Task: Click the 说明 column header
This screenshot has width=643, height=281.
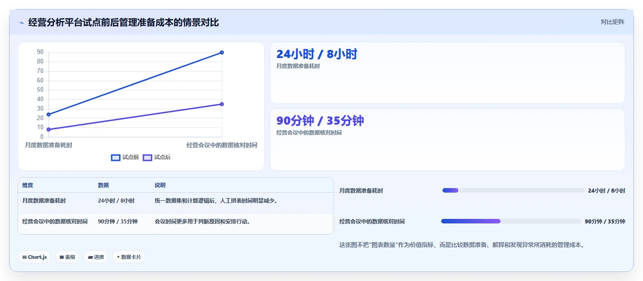Action: [160, 185]
